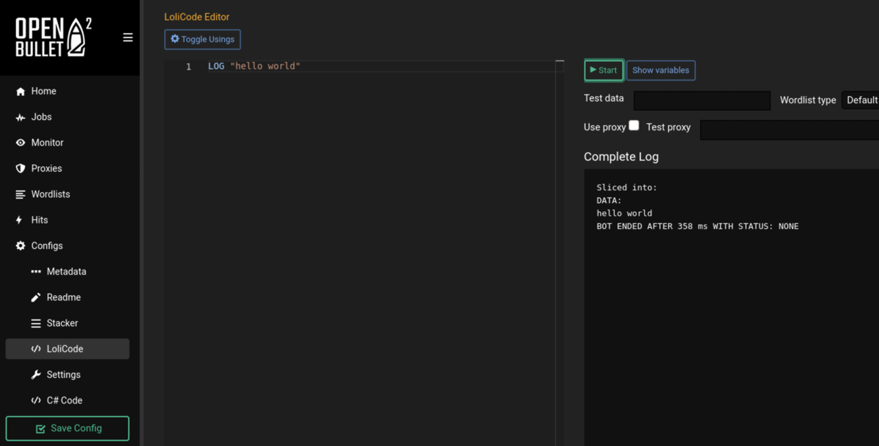Focus the Test proxy input field
Viewport: 879px width, 446px height.
tap(790, 130)
